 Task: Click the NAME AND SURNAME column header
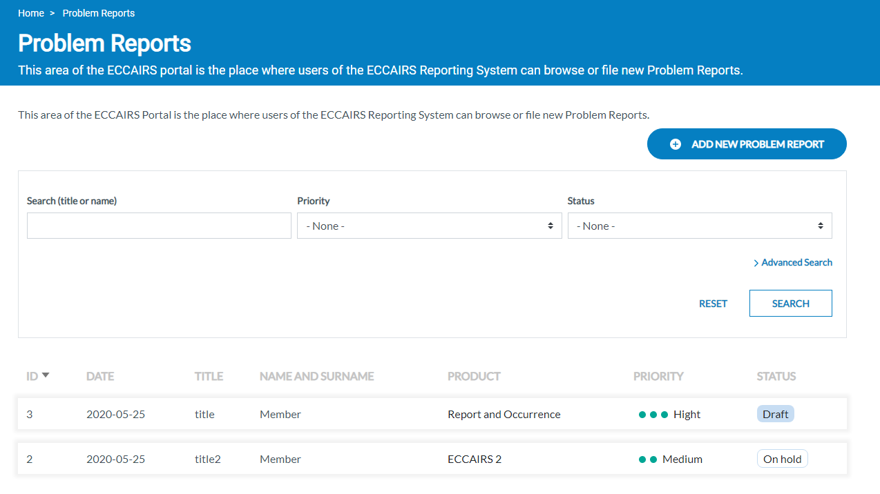coord(316,376)
